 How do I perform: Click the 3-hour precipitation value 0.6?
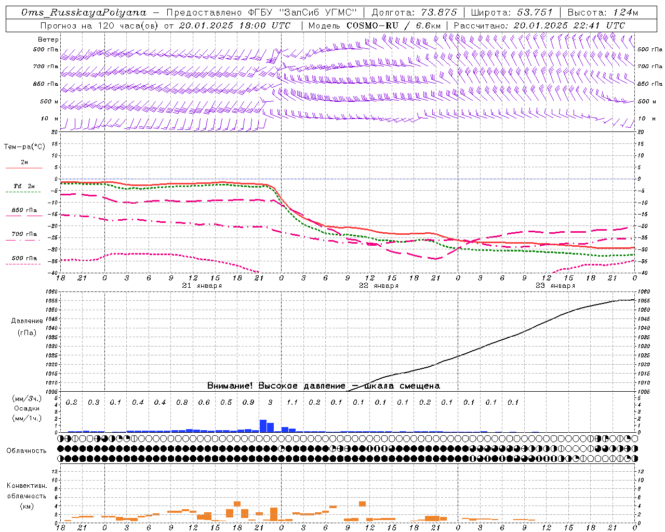[204, 402]
